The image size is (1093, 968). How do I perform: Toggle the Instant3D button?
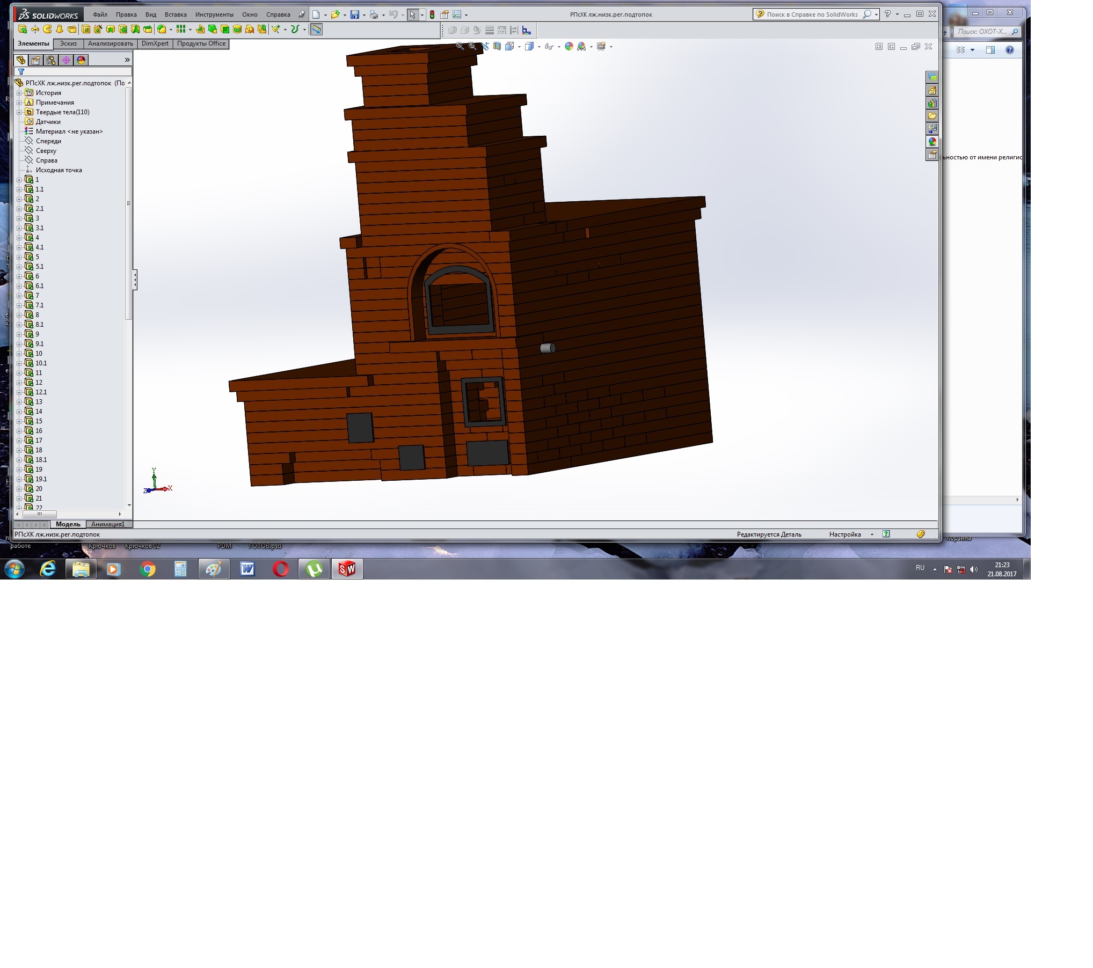coord(317,30)
